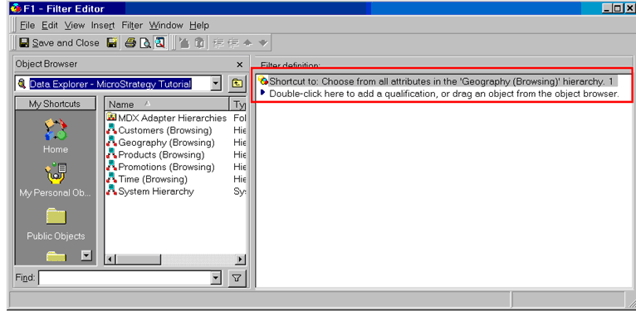
Task: Open the Insert menu
Action: coord(103,25)
